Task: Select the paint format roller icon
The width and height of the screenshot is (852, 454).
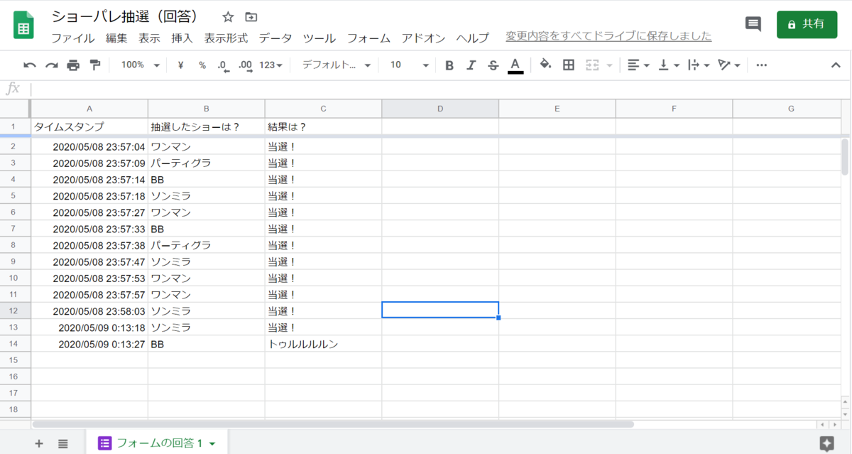Action: (x=95, y=65)
